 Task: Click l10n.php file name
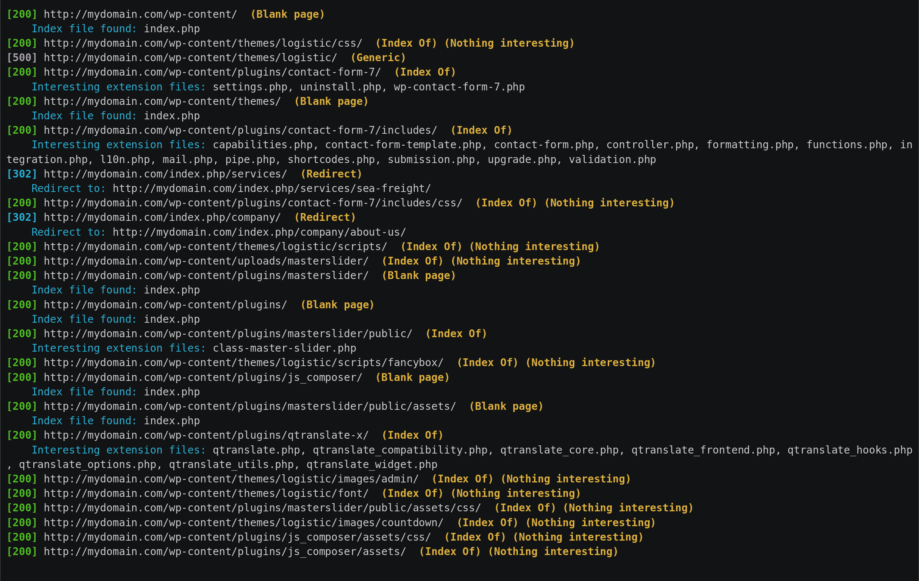125,160
